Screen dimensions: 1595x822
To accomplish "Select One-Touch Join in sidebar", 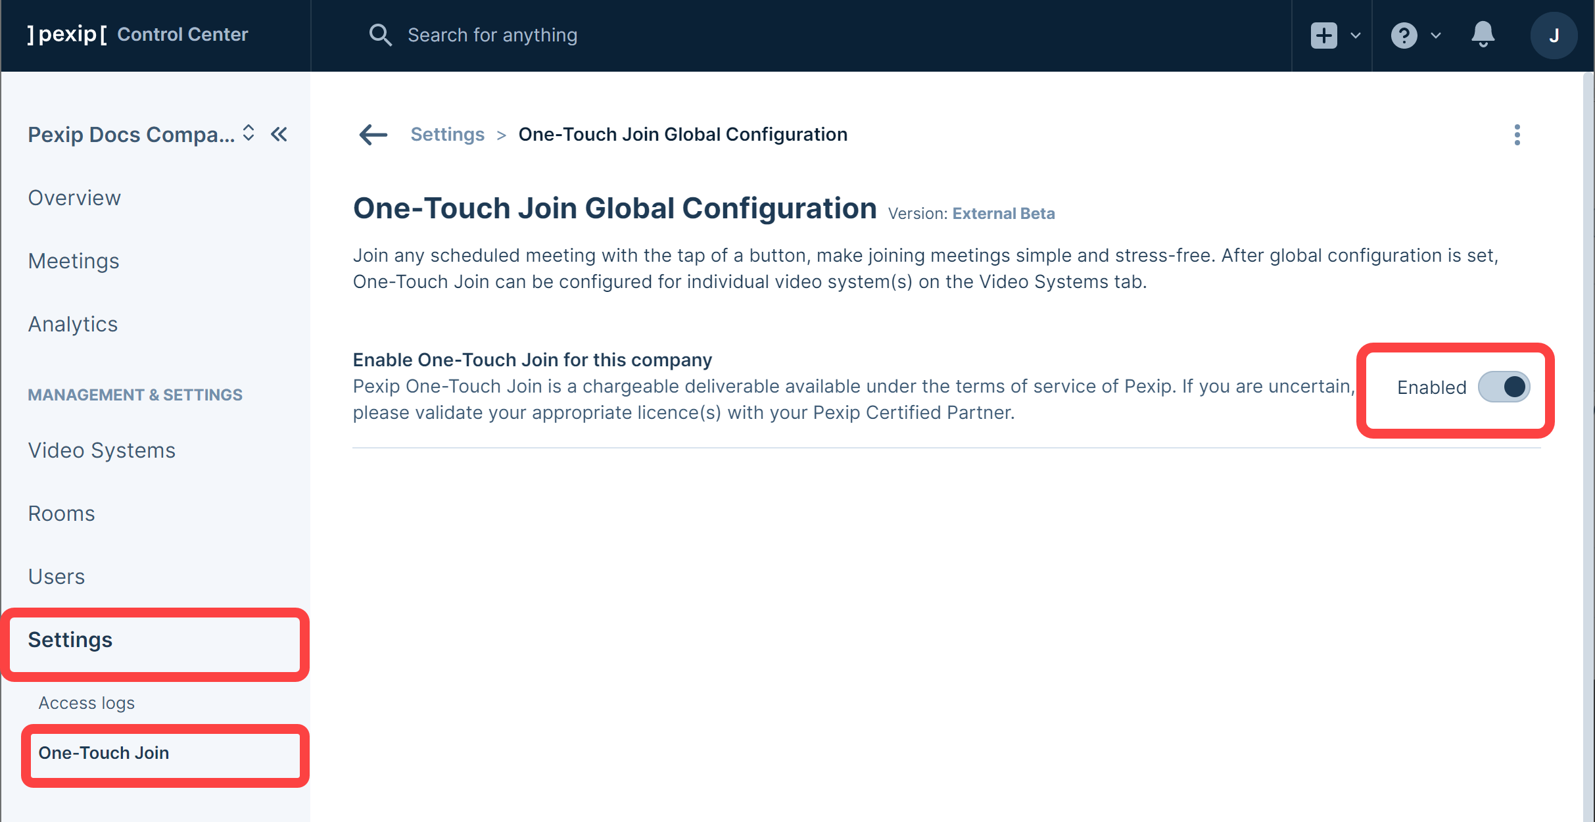I will click(x=104, y=753).
